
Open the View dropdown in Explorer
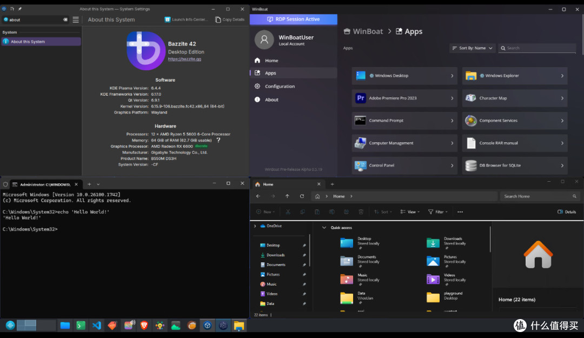click(410, 211)
